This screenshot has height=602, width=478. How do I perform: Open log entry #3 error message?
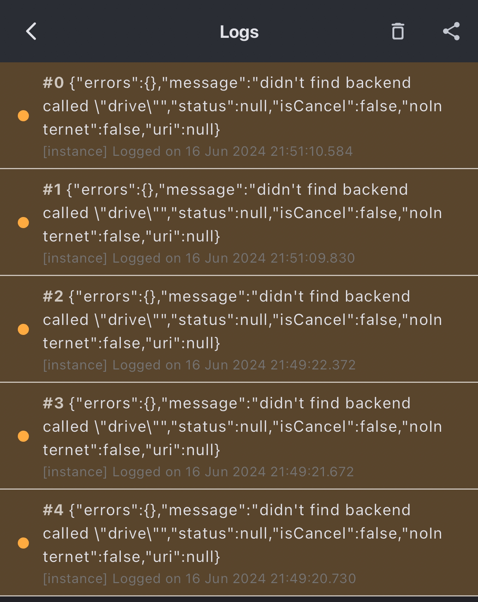pos(242,427)
